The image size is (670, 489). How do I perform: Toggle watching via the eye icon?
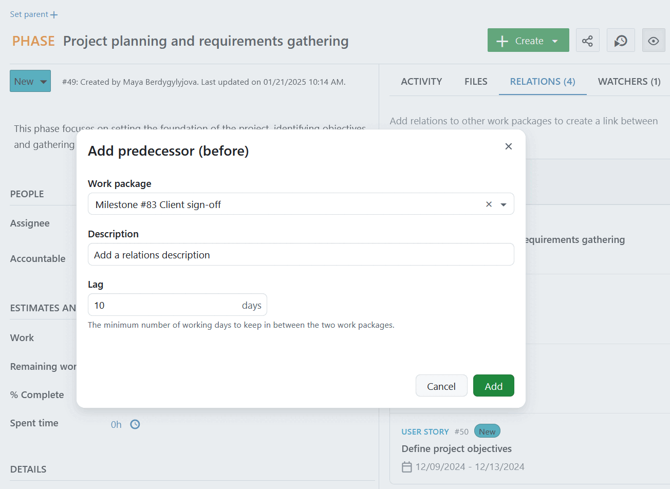coord(654,40)
